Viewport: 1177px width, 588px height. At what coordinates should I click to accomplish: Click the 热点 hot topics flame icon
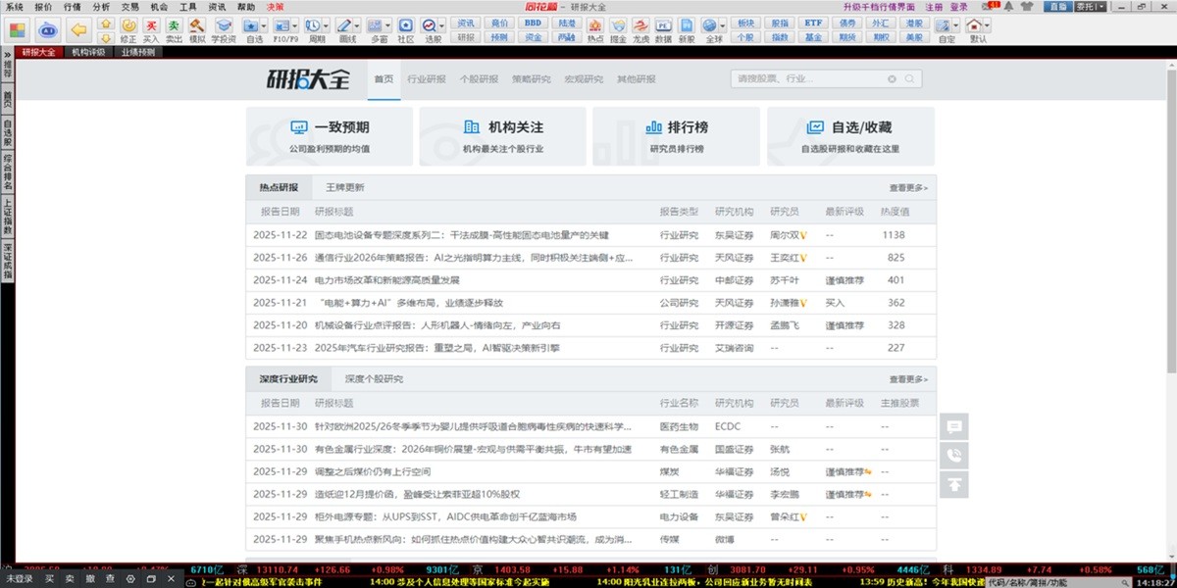pyautogui.click(x=595, y=26)
